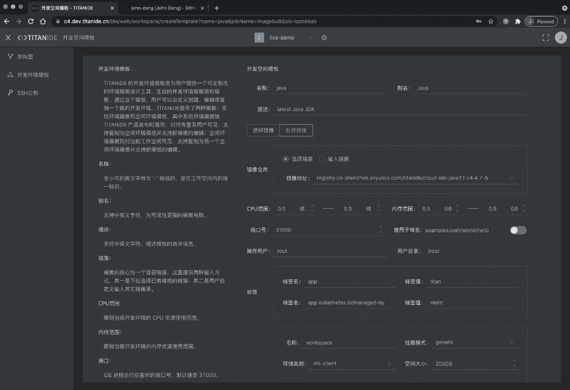This screenshot has width=570, height=390.
Task: Click the 架构图 sidebar icon
Action: coord(11,57)
